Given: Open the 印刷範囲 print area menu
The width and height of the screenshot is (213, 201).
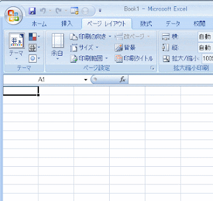Looking at the screenshot, I should (x=89, y=58).
